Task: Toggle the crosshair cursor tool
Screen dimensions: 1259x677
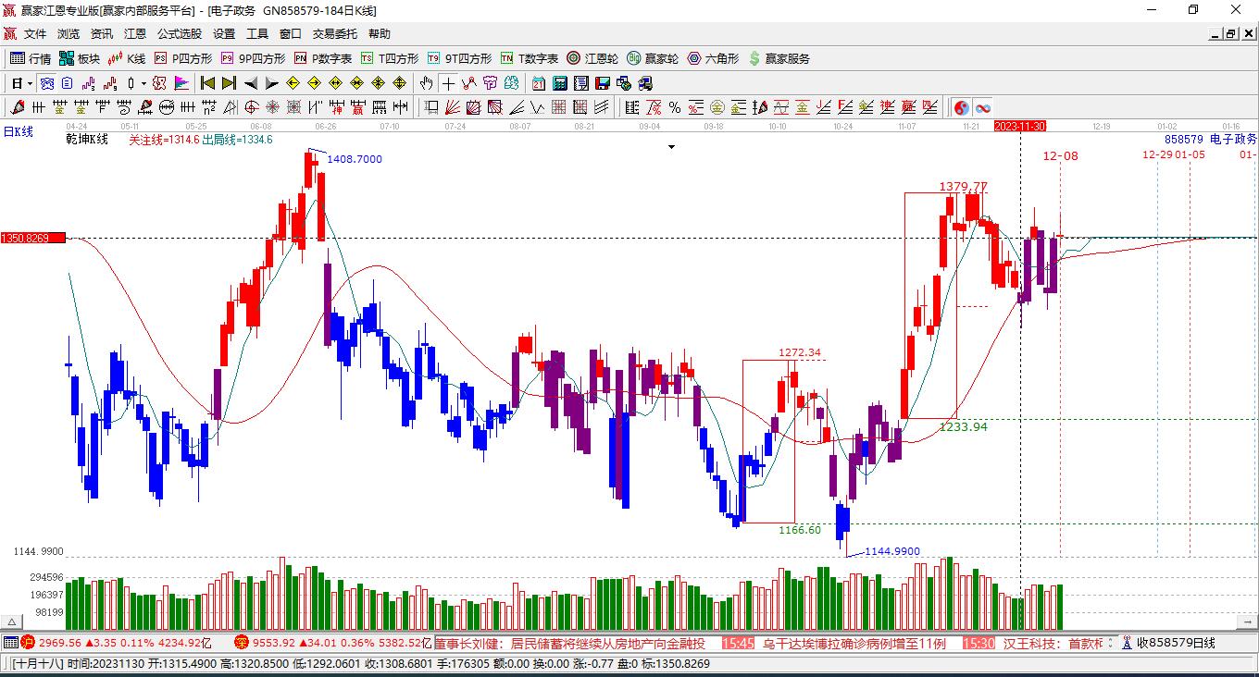Action: point(448,83)
